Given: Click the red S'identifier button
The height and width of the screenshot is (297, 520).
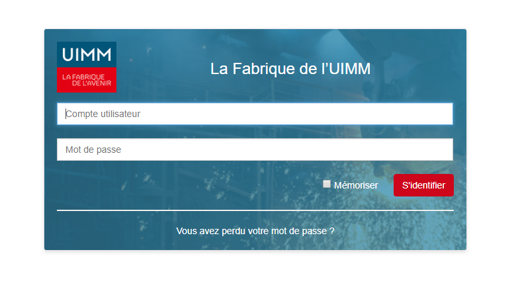Looking at the screenshot, I should tap(423, 185).
